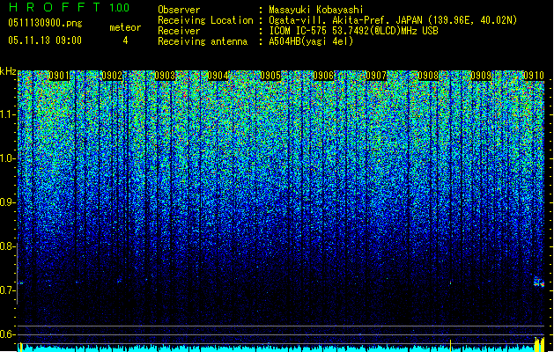
Task: Click the Receiving Location line
Action: click(337, 20)
